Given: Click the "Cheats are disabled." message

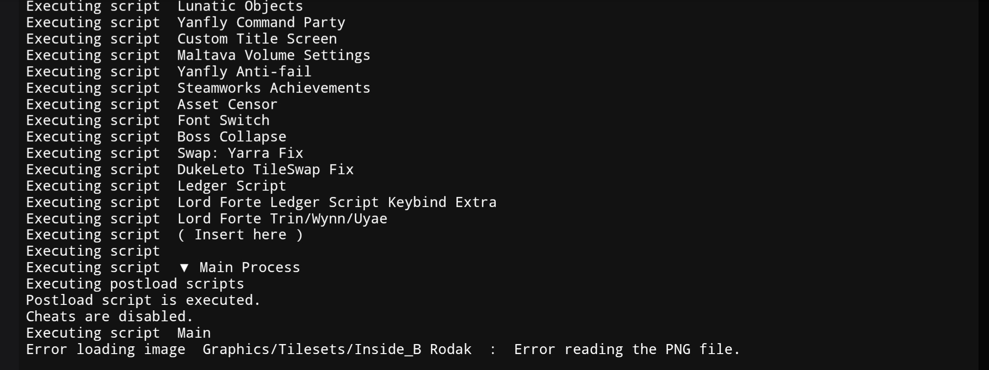Looking at the screenshot, I should [x=109, y=317].
